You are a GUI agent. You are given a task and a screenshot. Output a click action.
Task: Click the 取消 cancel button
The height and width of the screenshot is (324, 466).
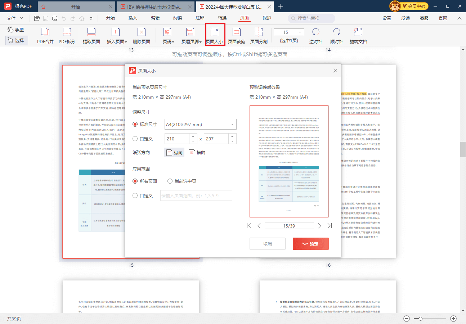tap(267, 244)
